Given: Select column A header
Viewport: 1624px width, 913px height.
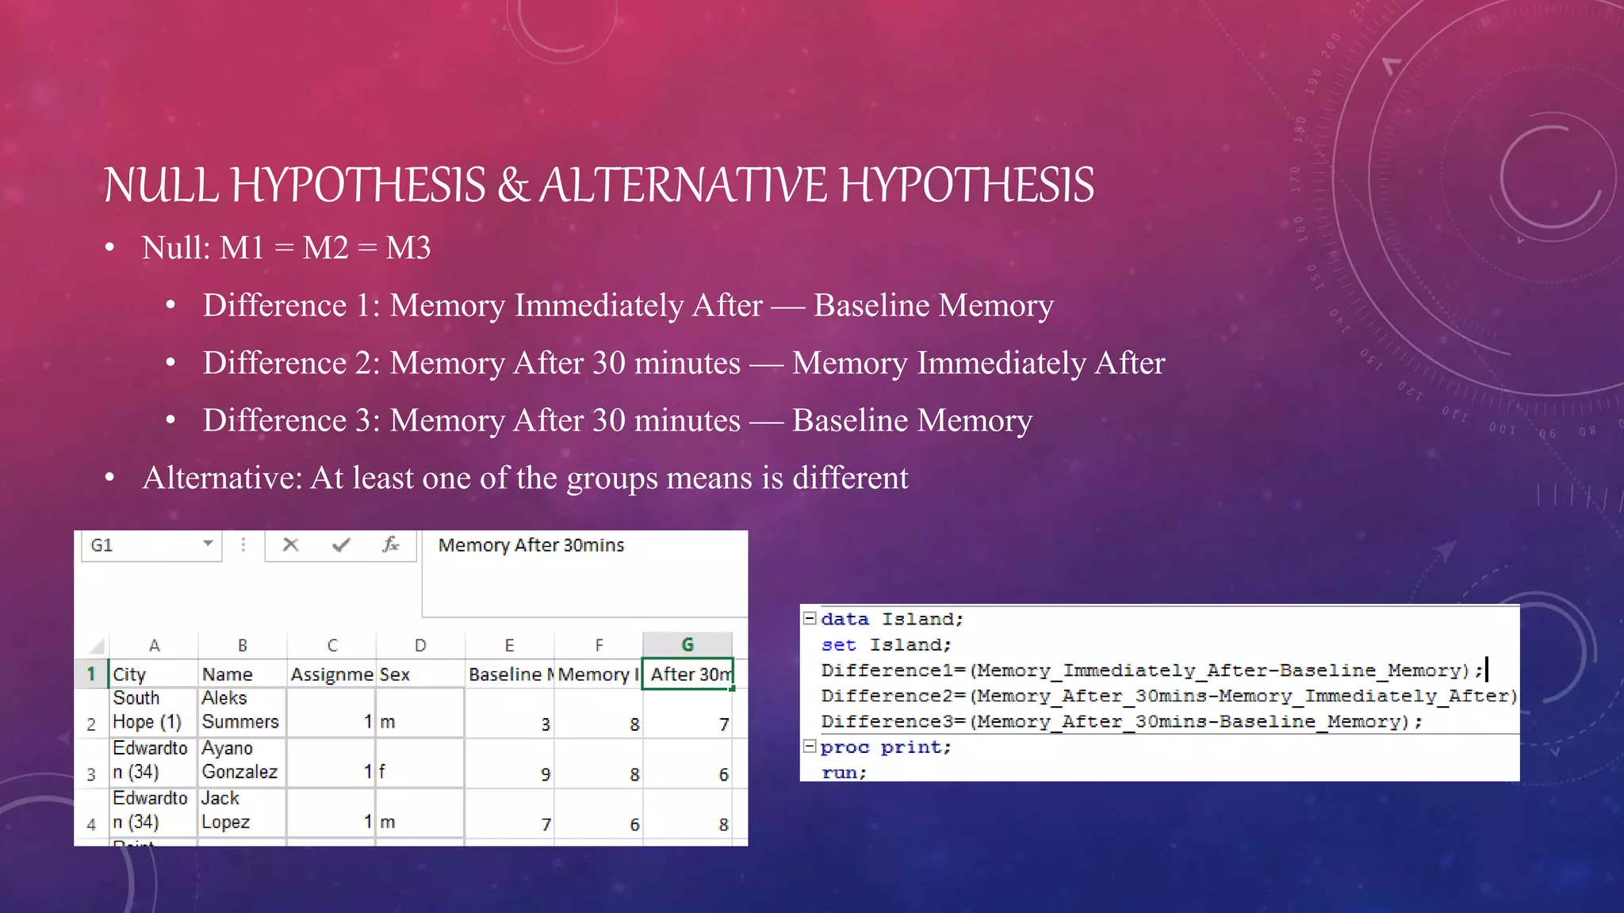Looking at the screenshot, I should (x=154, y=645).
